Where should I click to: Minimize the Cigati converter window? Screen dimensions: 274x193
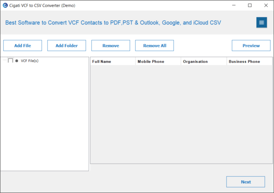pos(234,6)
